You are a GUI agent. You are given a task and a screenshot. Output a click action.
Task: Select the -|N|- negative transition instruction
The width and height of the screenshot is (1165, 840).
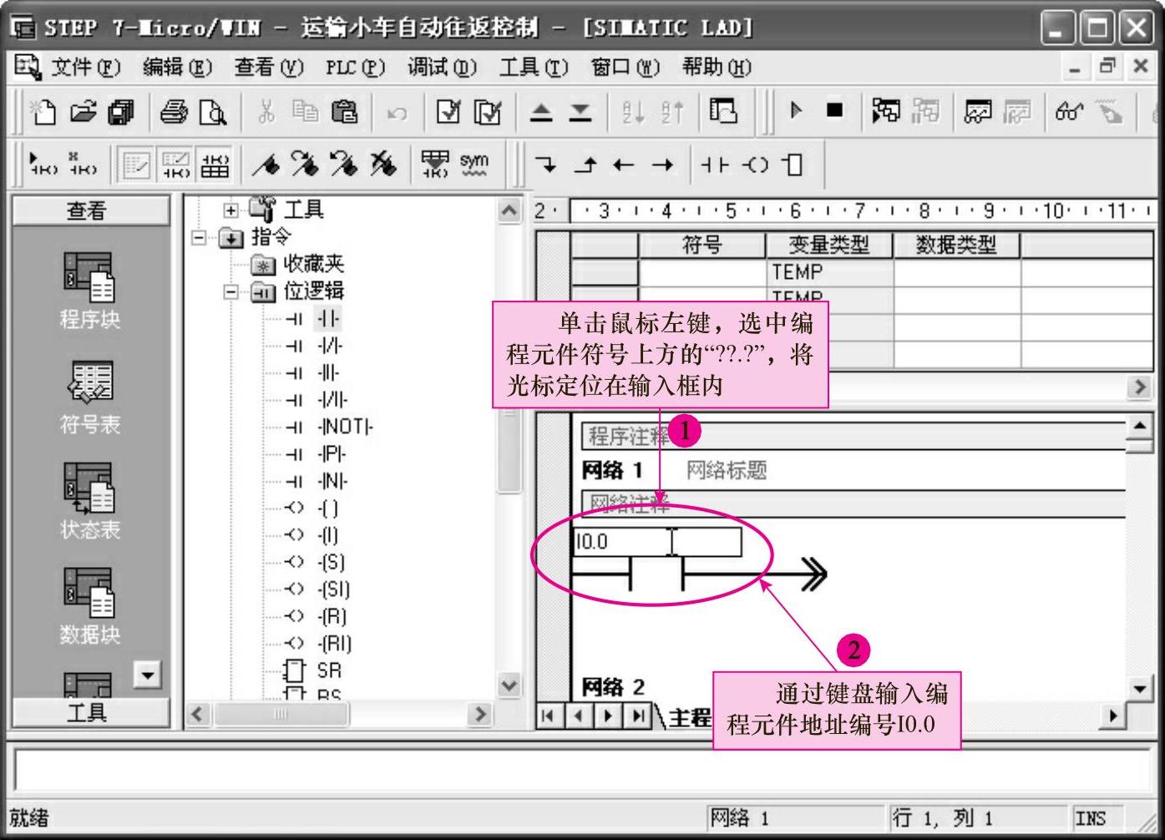332,481
